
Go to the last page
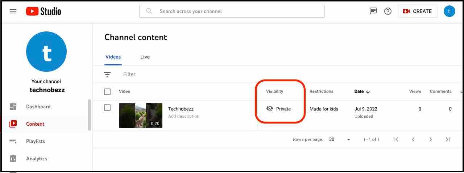pyautogui.click(x=448, y=139)
